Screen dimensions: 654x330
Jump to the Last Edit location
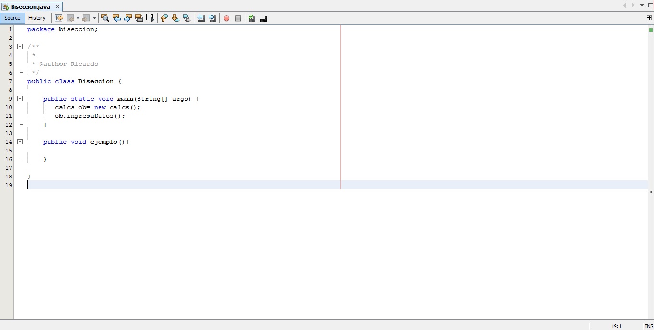pyautogui.click(x=59, y=18)
